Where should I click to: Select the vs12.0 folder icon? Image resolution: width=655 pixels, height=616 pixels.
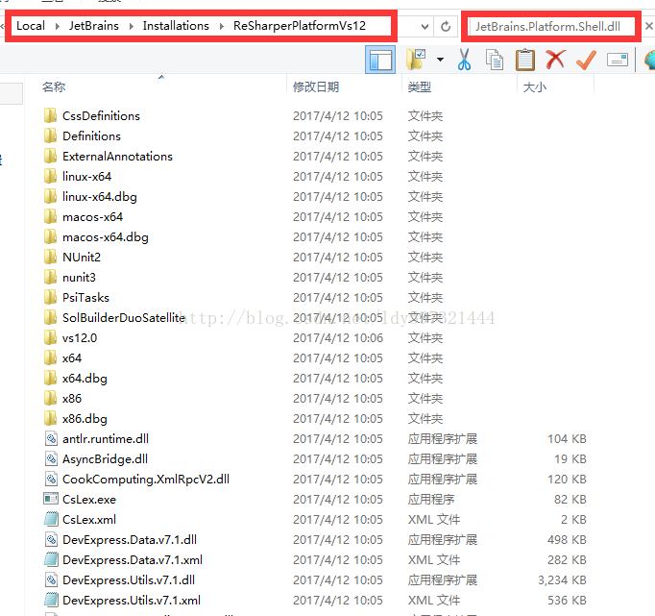pos(50,337)
